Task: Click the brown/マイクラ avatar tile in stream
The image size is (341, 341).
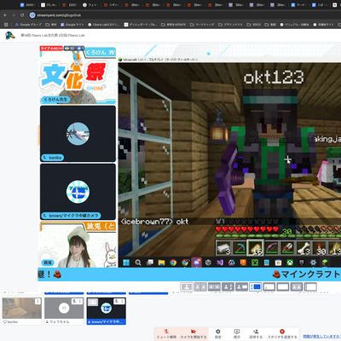Action: click(x=78, y=192)
